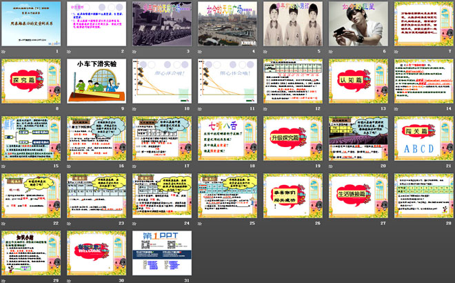The image size is (455, 283).
Task: Select the 七嘴八舌 slide 18
Action: coord(228,138)
